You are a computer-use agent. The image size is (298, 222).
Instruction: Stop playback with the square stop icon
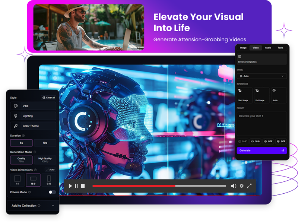[83, 186]
